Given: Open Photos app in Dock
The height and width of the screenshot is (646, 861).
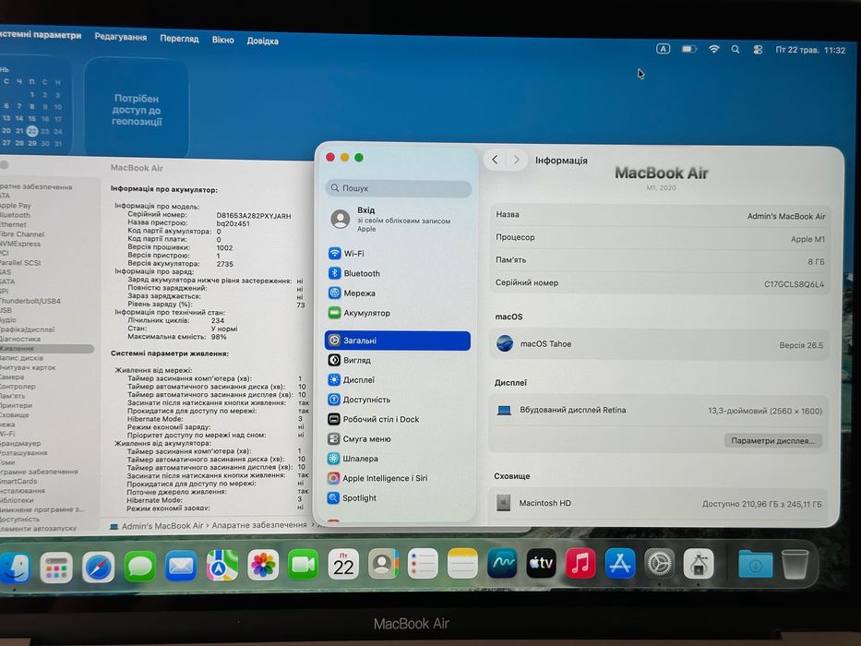Looking at the screenshot, I should [x=263, y=565].
